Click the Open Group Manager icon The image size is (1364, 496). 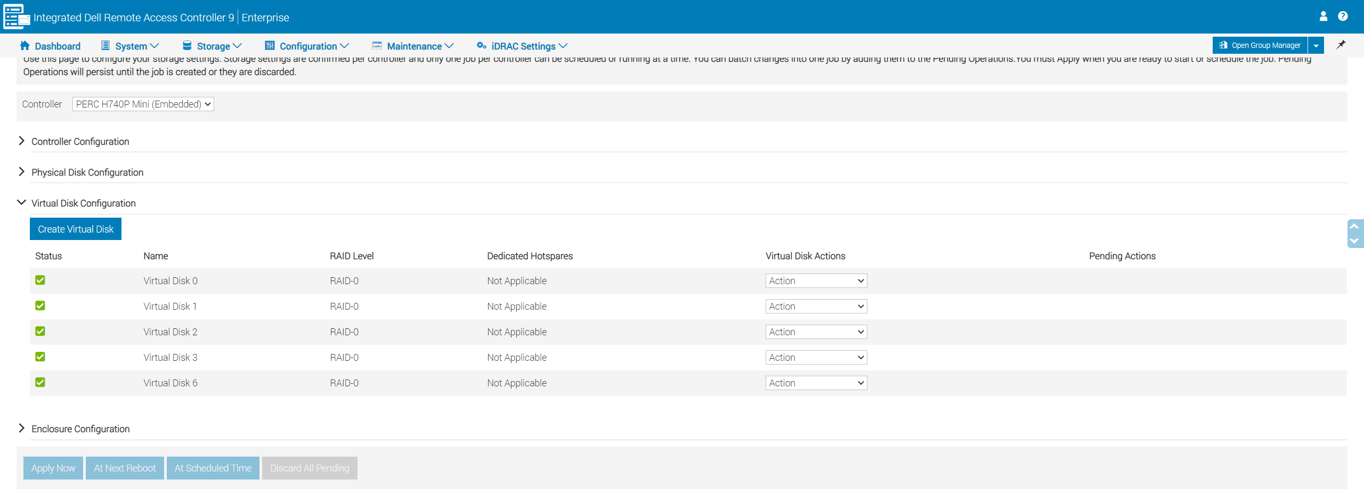point(1223,45)
